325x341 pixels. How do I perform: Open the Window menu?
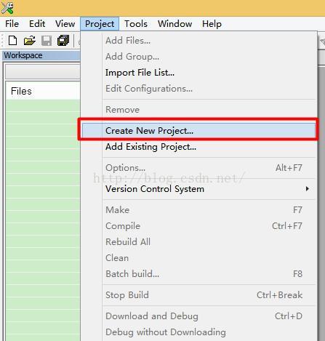click(175, 24)
